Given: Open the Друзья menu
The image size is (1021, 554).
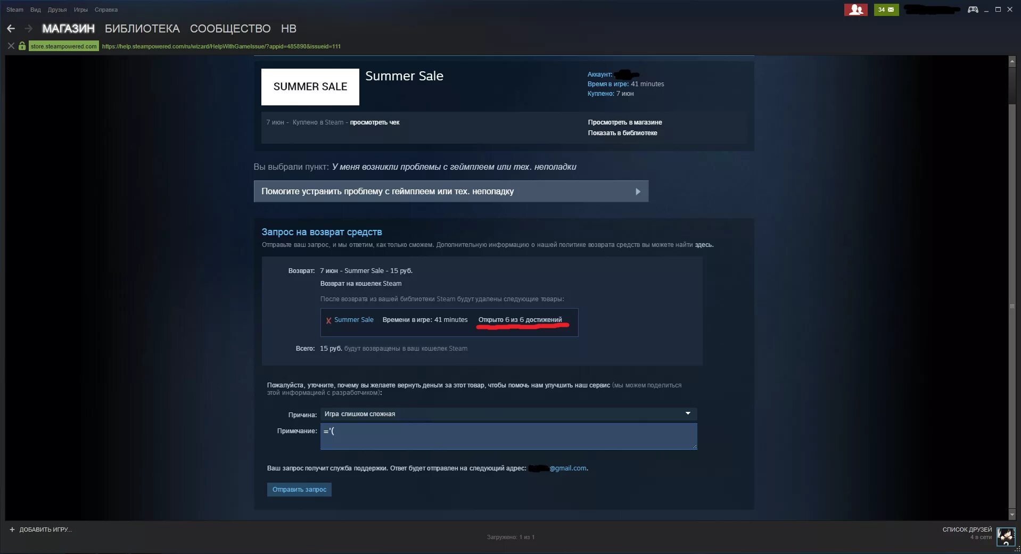Looking at the screenshot, I should 57,10.
